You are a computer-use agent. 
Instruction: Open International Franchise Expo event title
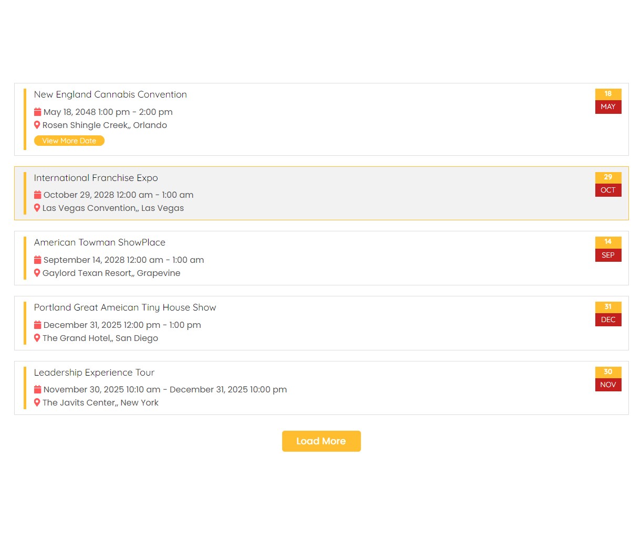point(96,178)
